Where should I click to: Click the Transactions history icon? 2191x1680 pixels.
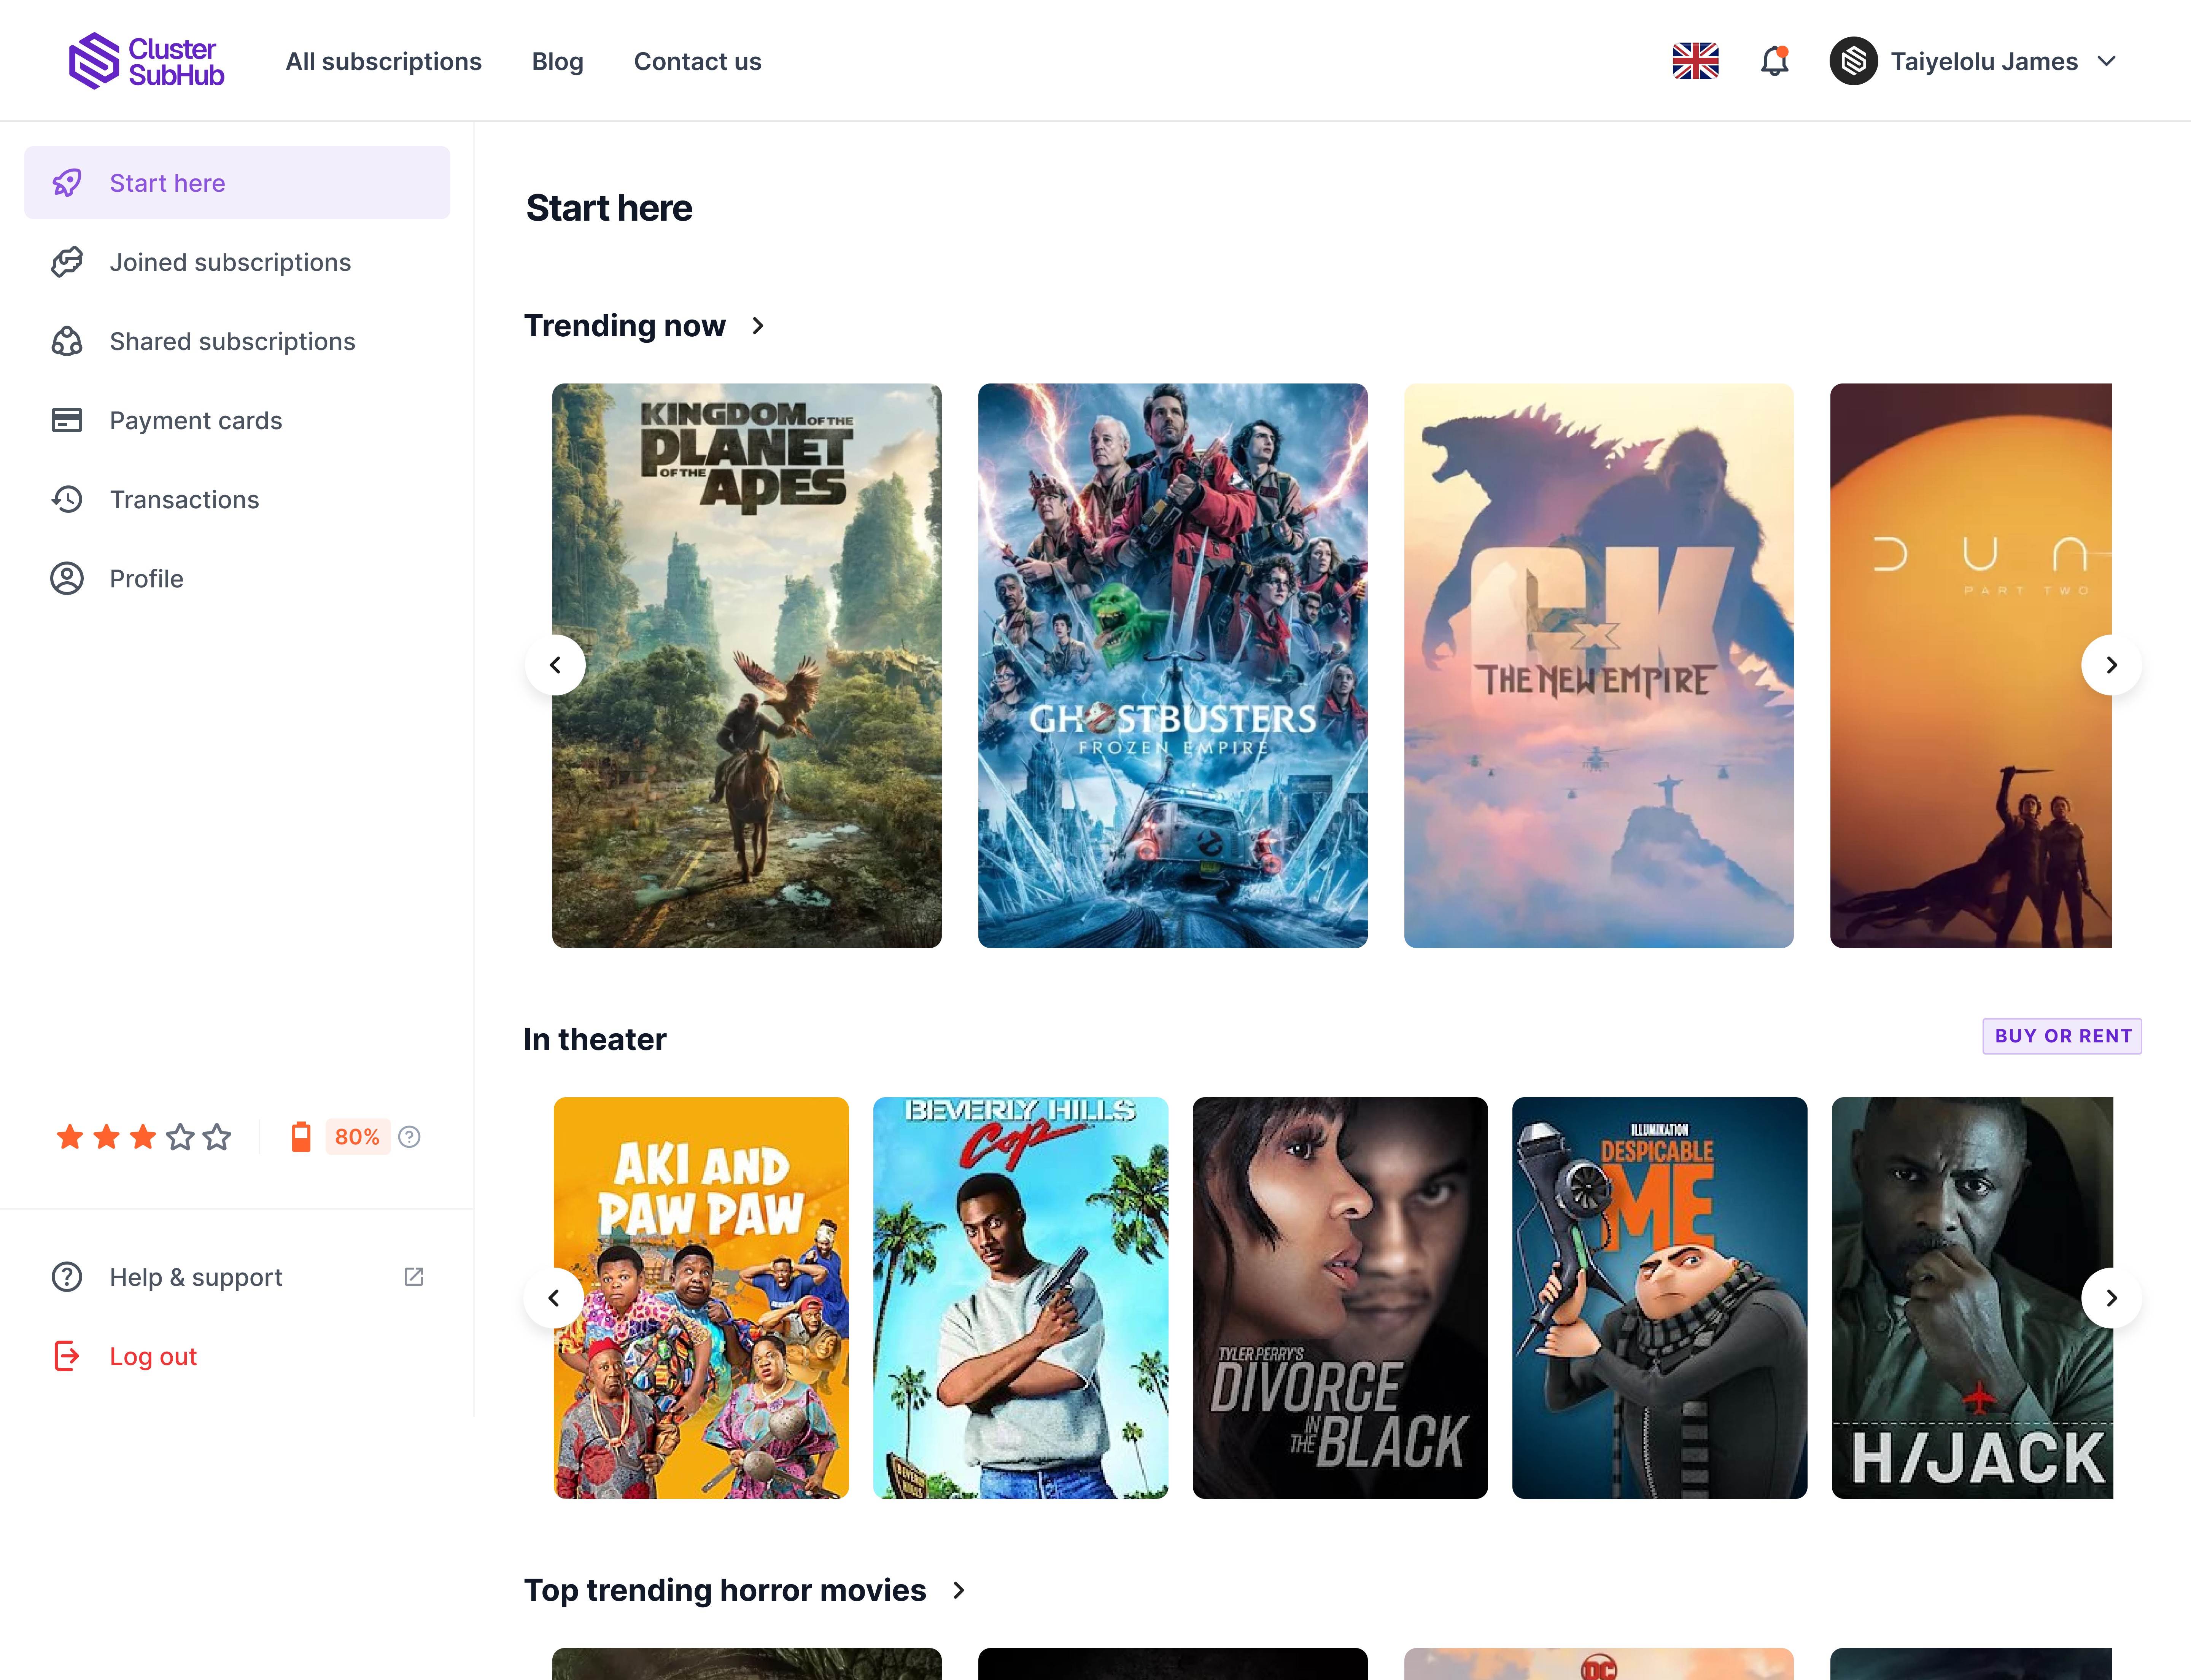[x=67, y=499]
